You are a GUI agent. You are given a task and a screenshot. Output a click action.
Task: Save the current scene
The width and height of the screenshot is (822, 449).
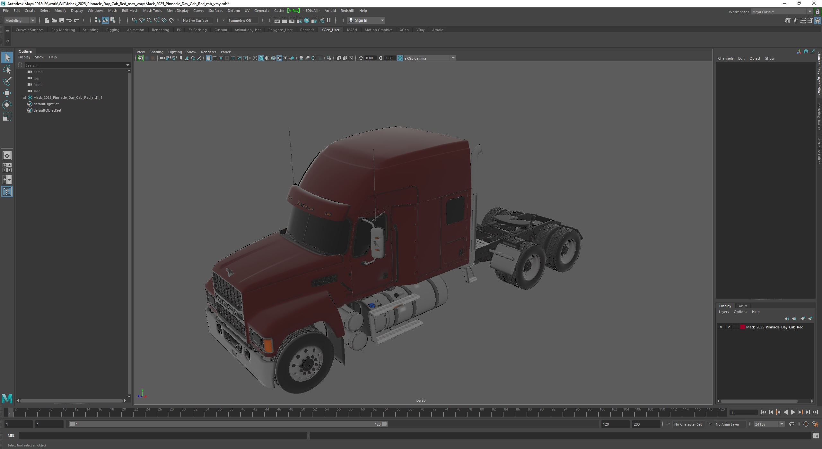pyautogui.click(x=61, y=20)
